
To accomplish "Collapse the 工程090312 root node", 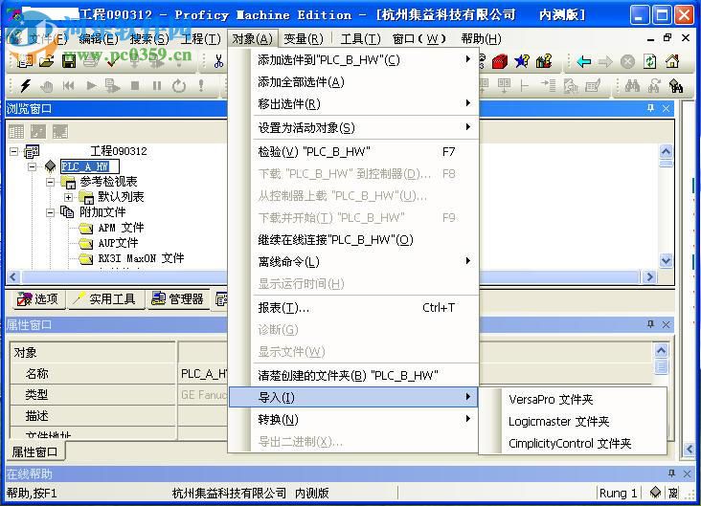I will (x=13, y=151).
